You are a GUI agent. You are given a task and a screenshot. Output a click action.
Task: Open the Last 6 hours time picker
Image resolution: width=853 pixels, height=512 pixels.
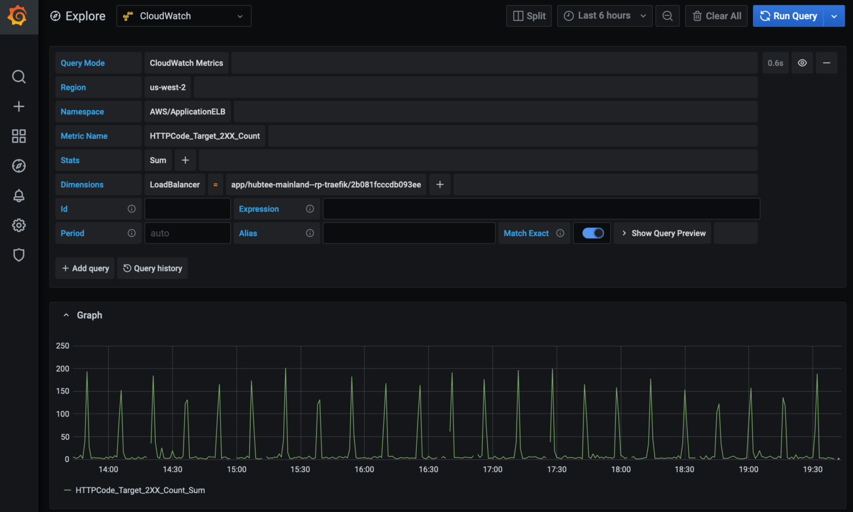[x=604, y=16]
